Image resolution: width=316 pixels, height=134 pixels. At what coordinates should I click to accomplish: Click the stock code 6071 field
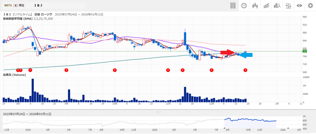click(x=8, y=6)
